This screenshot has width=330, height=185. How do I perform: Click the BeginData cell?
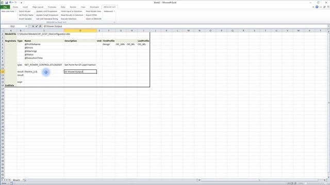[11, 41]
